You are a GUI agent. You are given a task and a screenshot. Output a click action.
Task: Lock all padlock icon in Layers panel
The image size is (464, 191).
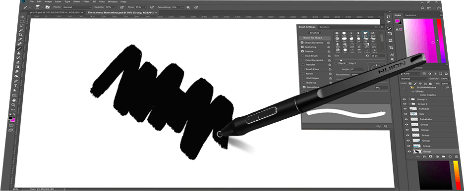click(x=430, y=84)
